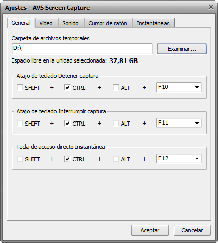The height and width of the screenshot is (243, 218).
Task: Close the Ajustes dialog window
Action: coord(211,7)
